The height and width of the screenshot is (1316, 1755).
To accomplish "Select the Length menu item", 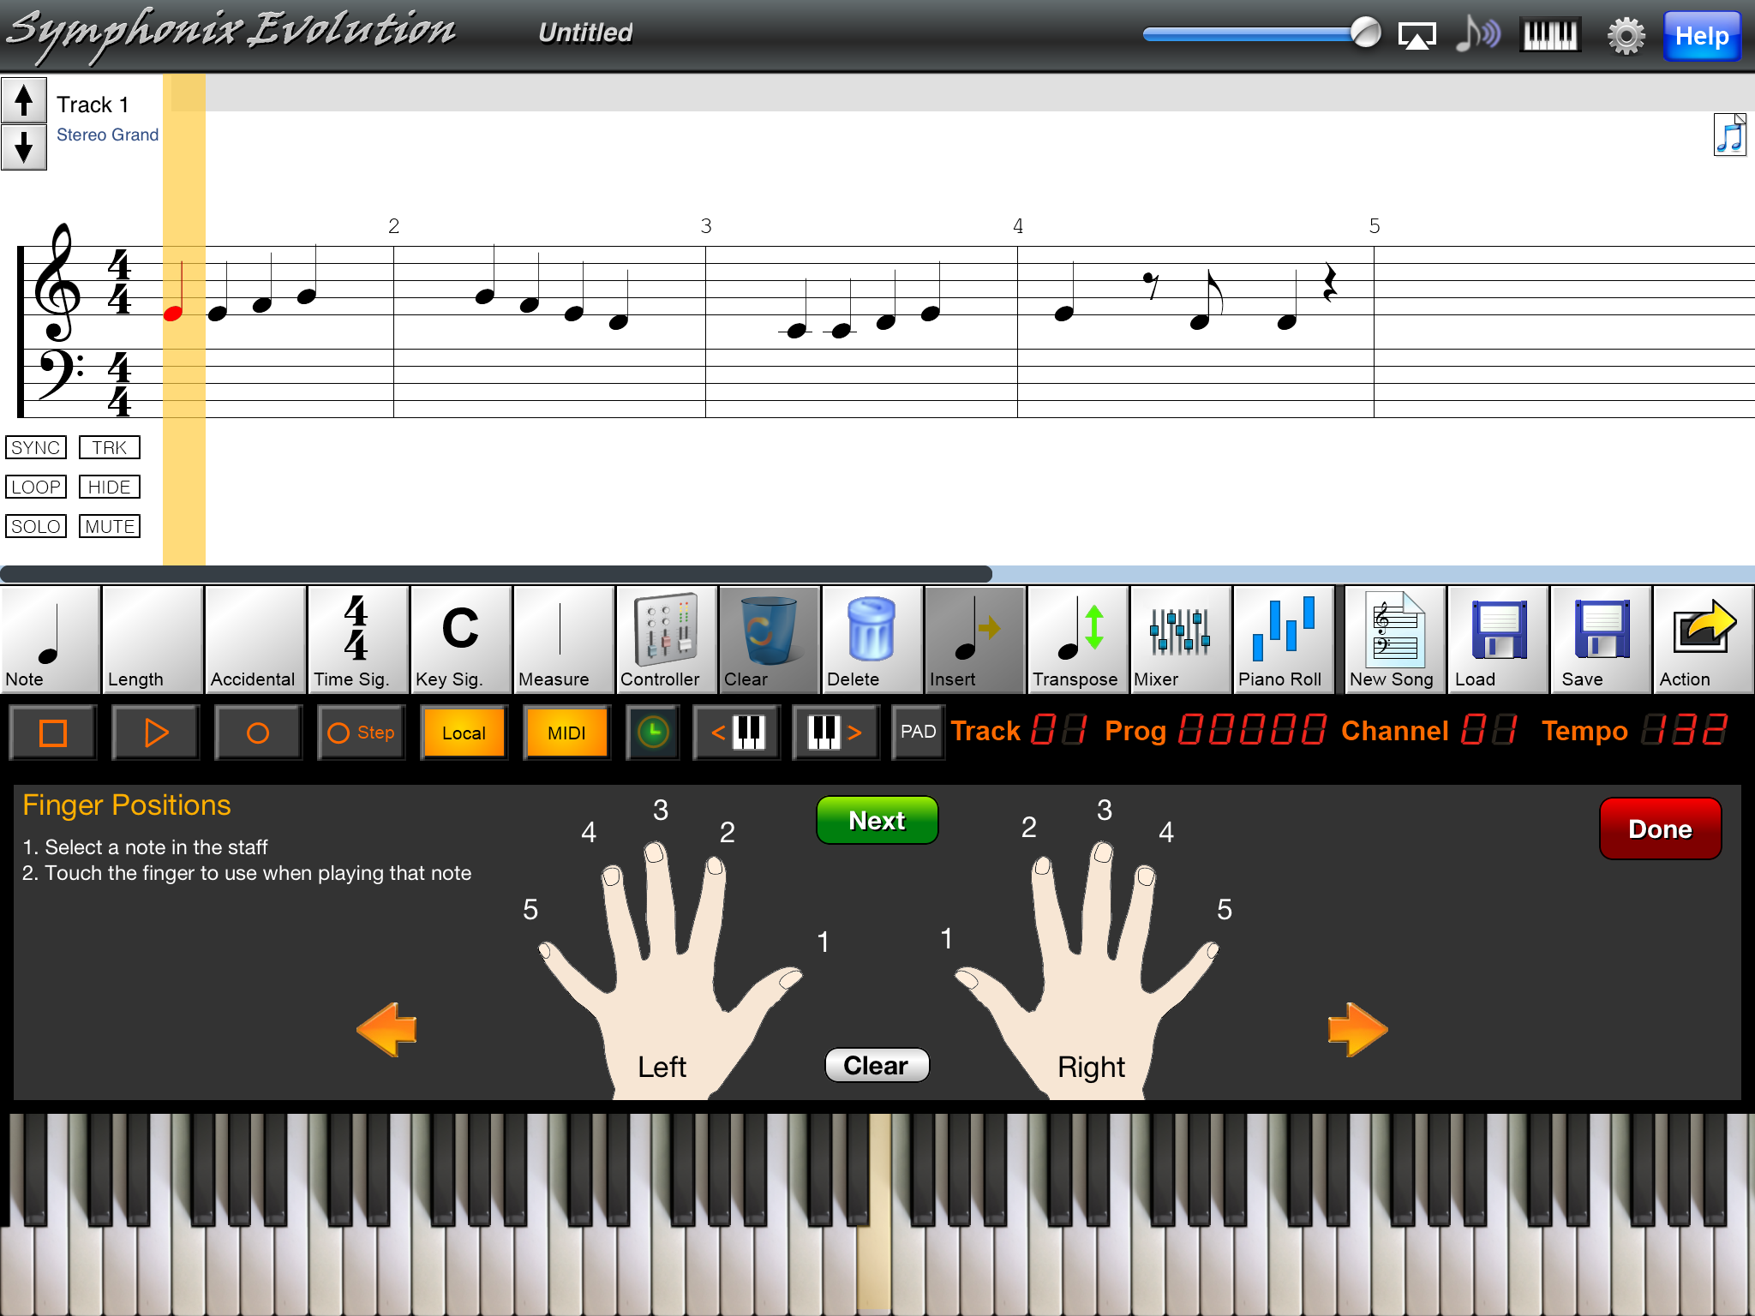I will tap(152, 639).
